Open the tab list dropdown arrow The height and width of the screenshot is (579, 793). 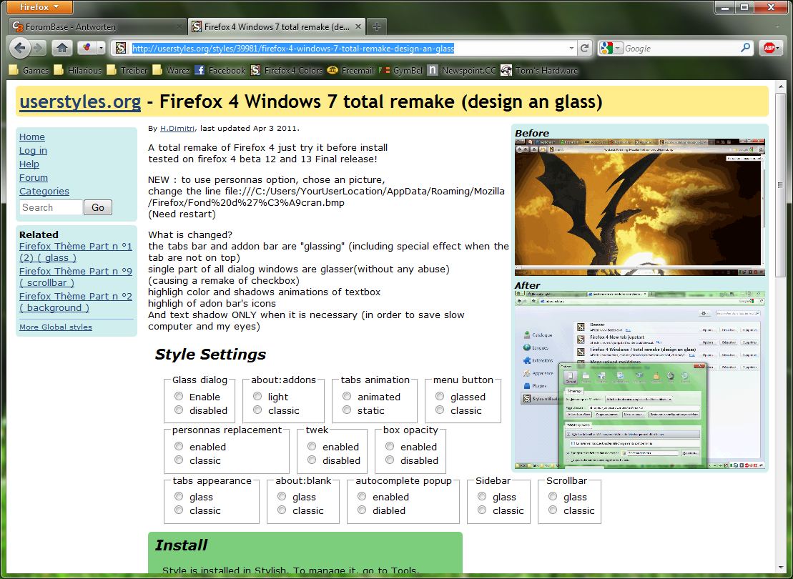pos(778,26)
